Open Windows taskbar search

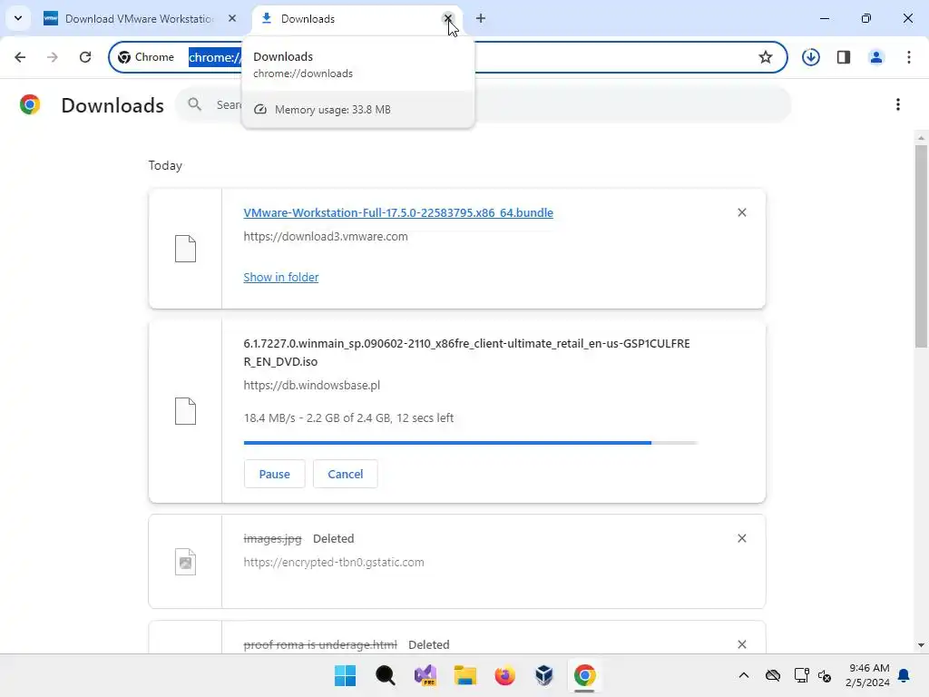pyautogui.click(x=385, y=675)
